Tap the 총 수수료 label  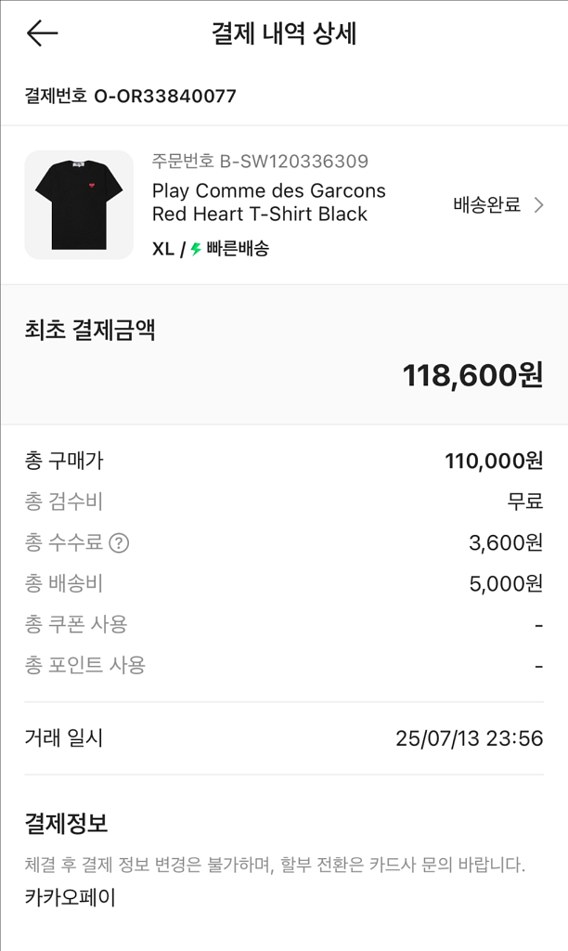tap(64, 543)
